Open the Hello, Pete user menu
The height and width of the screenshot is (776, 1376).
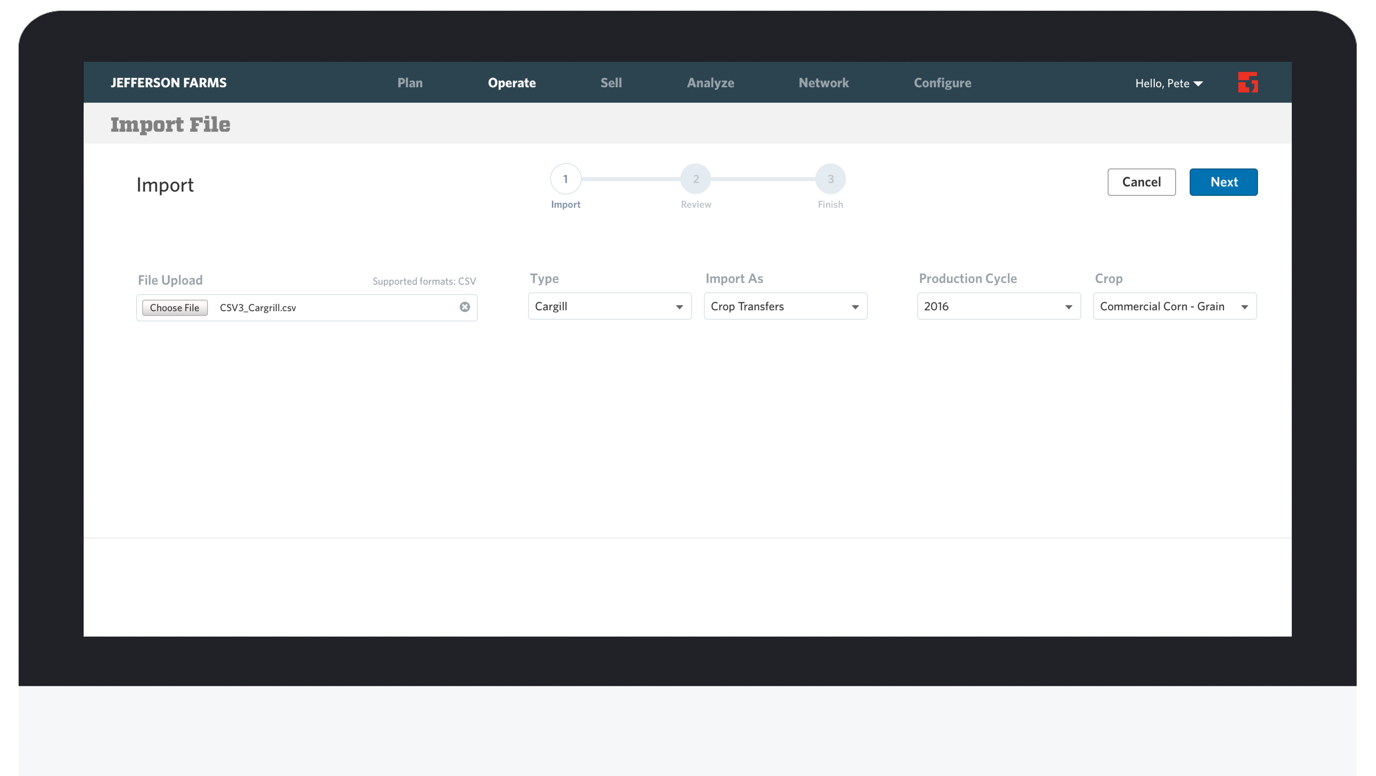(1169, 83)
